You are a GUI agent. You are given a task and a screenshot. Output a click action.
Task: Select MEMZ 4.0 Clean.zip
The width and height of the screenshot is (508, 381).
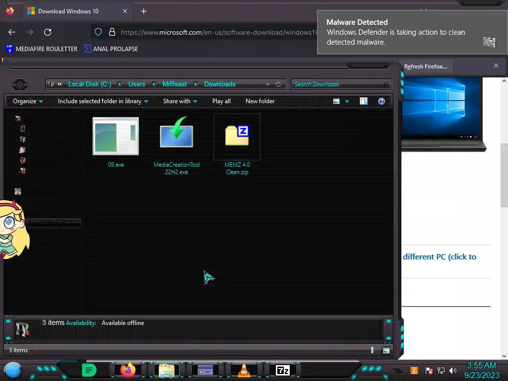(237, 145)
